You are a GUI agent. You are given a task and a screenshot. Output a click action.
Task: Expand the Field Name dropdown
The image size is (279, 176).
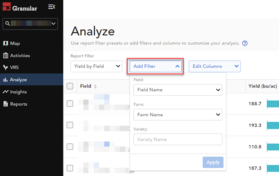pyautogui.click(x=178, y=90)
